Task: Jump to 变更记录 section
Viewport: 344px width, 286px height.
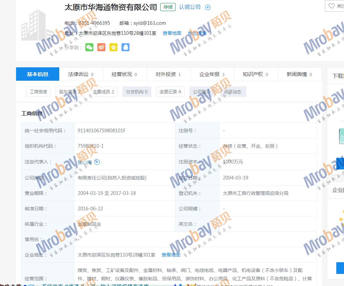Action: (x=170, y=92)
